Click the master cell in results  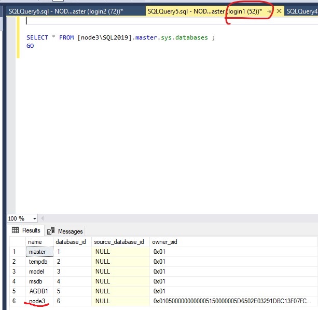(39, 252)
